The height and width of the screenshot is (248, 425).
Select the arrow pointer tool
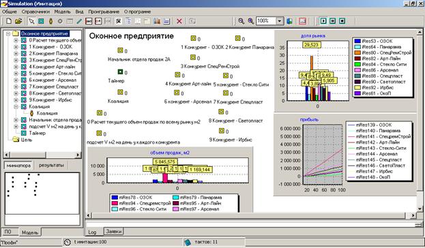tap(31, 21)
